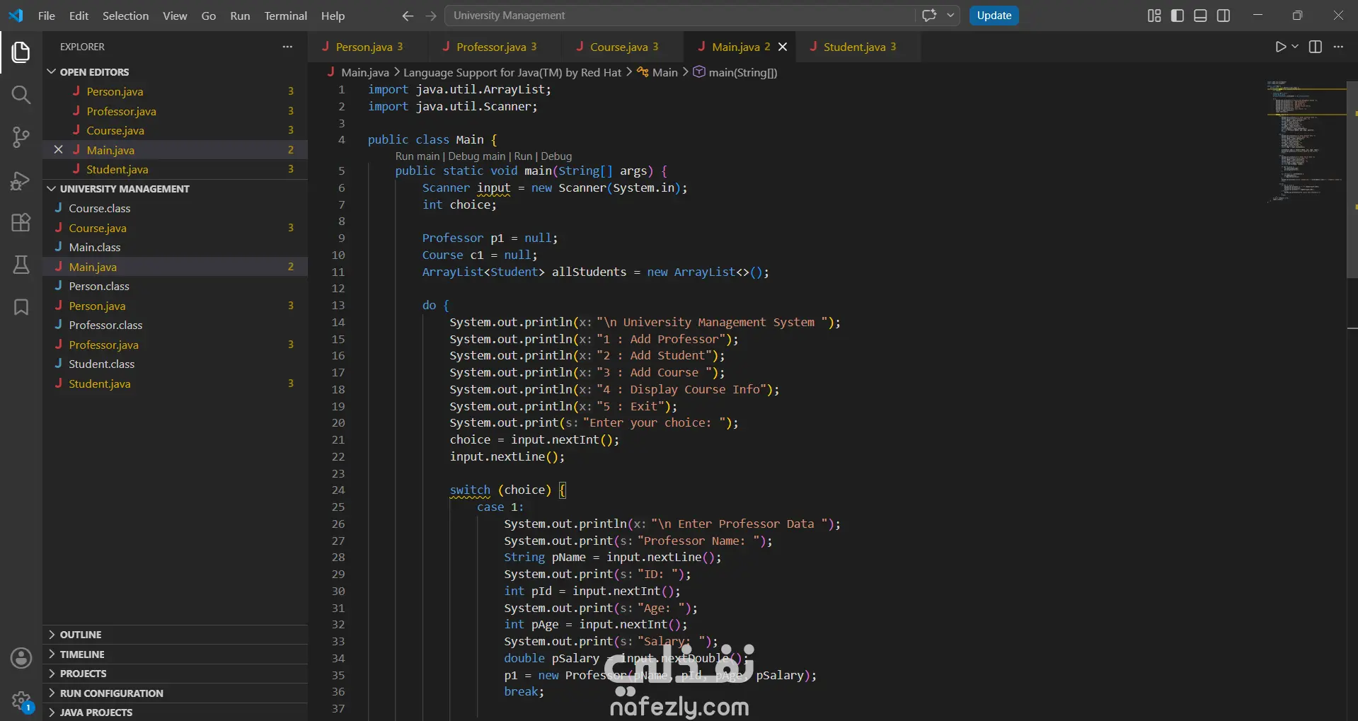The height and width of the screenshot is (721, 1358).
Task: Click the code minimap overview
Action: (1306, 142)
